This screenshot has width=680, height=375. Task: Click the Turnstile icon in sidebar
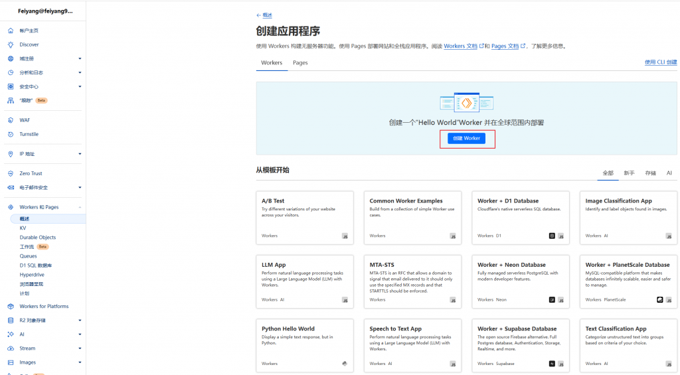pyautogui.click(x=11, y=134)
